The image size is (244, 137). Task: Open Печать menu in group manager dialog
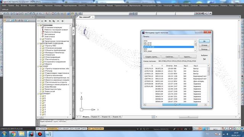click(x=146, y=37)
